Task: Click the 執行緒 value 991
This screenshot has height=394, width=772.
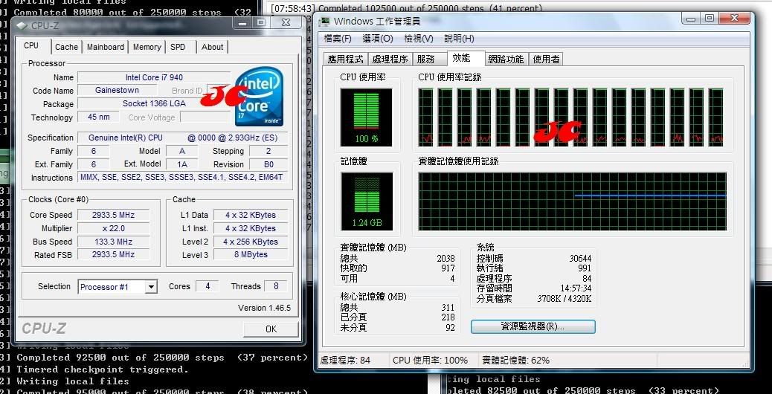Action: [x=585, y=268]
